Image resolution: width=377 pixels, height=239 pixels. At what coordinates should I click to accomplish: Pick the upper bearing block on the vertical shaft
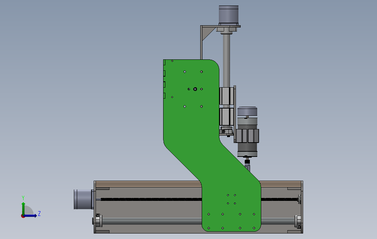(226, 96)
